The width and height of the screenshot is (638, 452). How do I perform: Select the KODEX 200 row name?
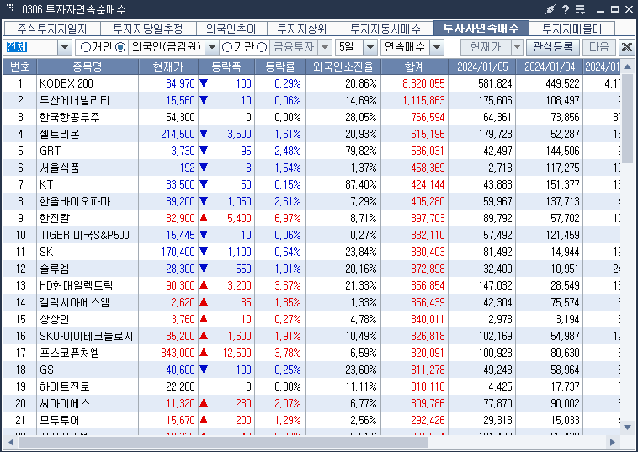point(66,83)
